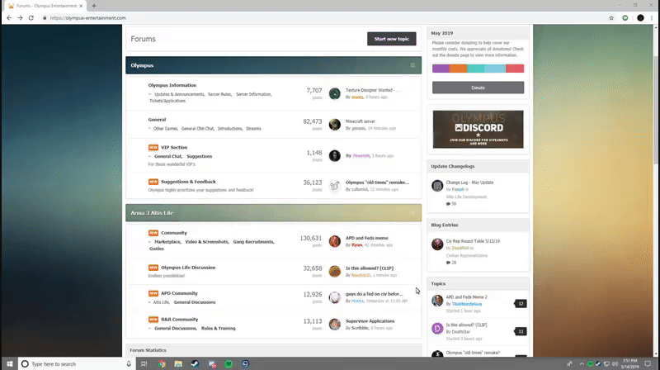Open the Rules & Training subforum

tap(218, 328)
